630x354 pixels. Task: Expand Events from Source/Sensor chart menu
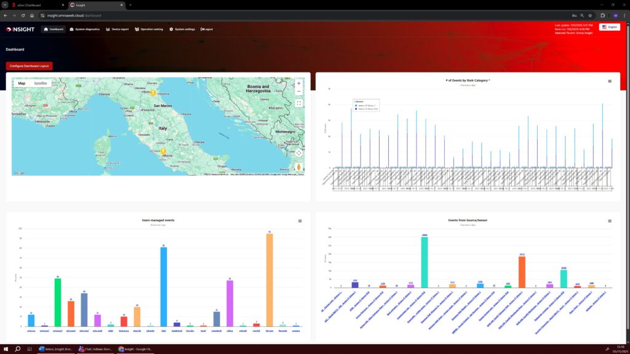[610, 221]
